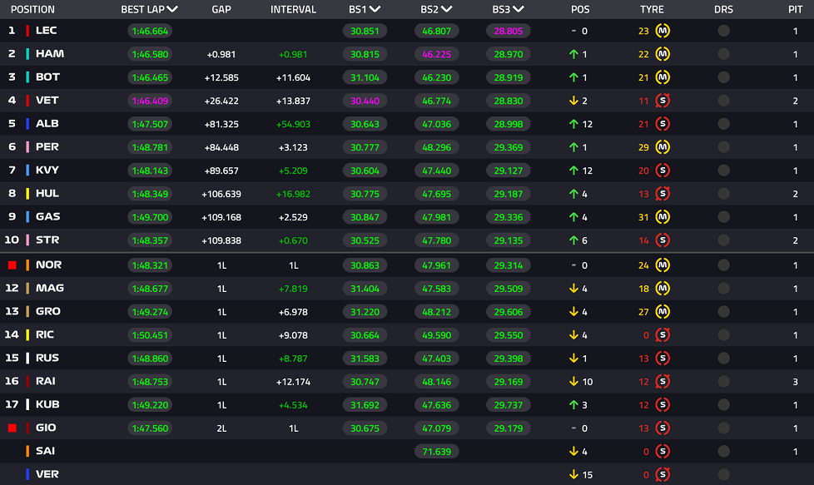Viewport: 814px width, 485px height.
Task: Click the red flag marker beside GIO
Action: pyautogui.click(x=12, y=428)
